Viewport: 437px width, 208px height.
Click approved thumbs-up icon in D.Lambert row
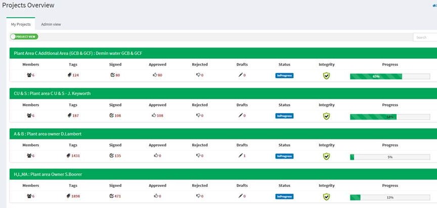click(156, 155)
